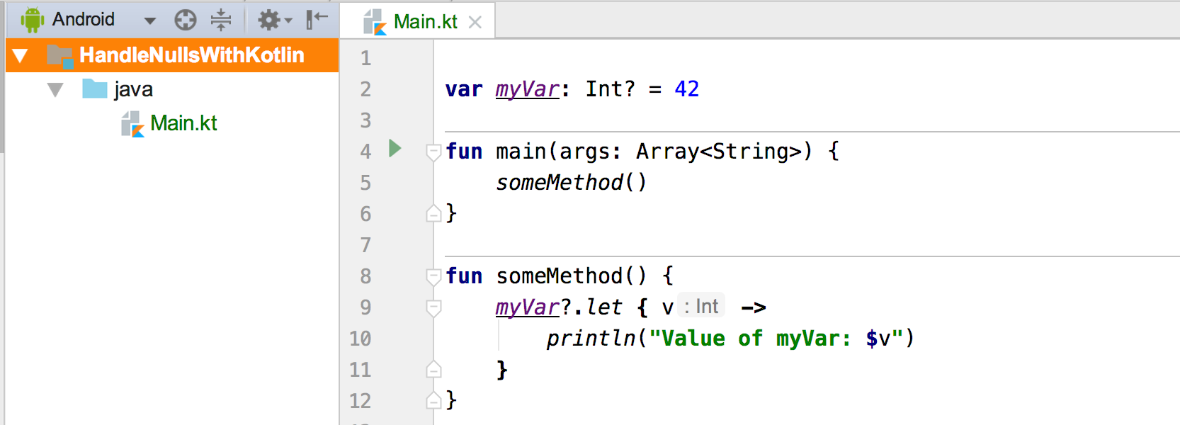The width and height of the screenshot is (1180, 425).
Task: Fold the lambda closing brace at line 11
Action: click(433, 369)
